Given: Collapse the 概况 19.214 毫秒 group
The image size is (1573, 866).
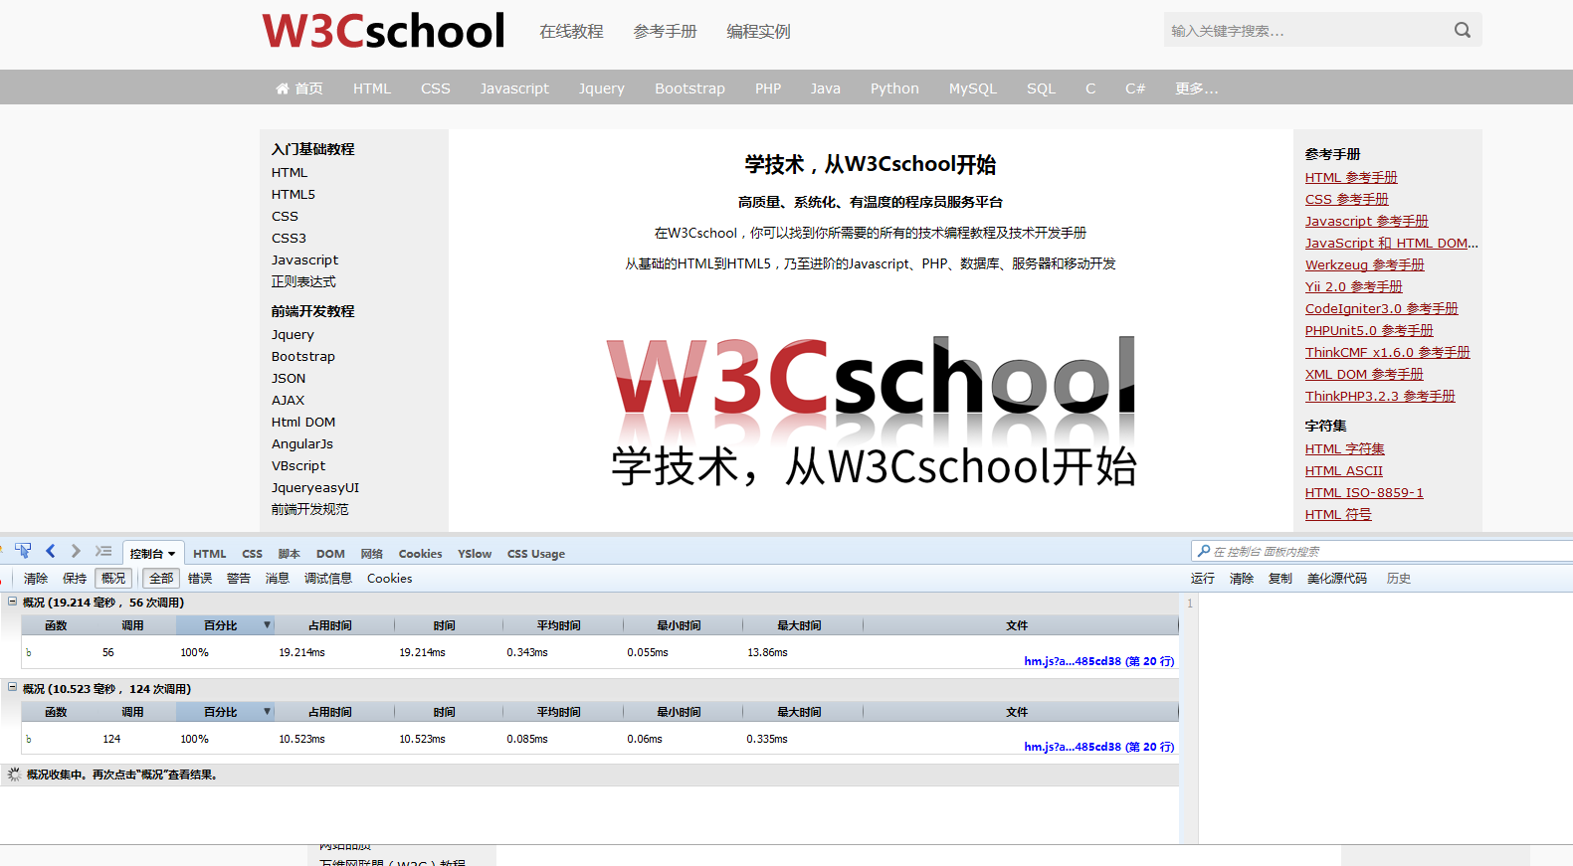Looking at the screenshot, I should [13, 602].
